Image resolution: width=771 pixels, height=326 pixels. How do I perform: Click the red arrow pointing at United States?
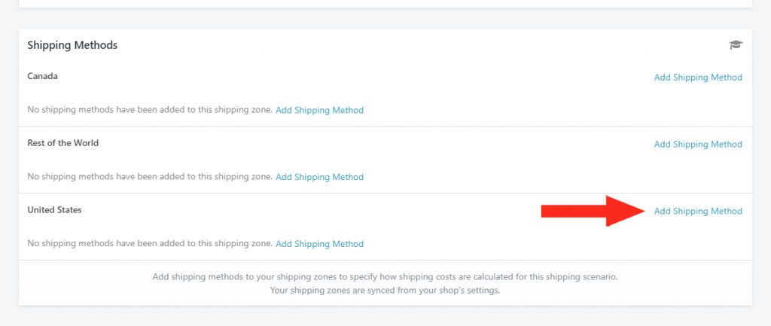pyautogui.click(x=593, y=211)
